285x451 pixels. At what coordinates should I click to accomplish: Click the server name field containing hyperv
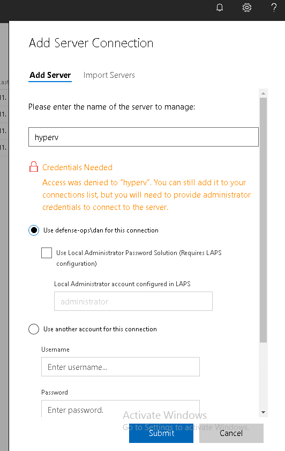pyautogui.click(x=144, y=137)
